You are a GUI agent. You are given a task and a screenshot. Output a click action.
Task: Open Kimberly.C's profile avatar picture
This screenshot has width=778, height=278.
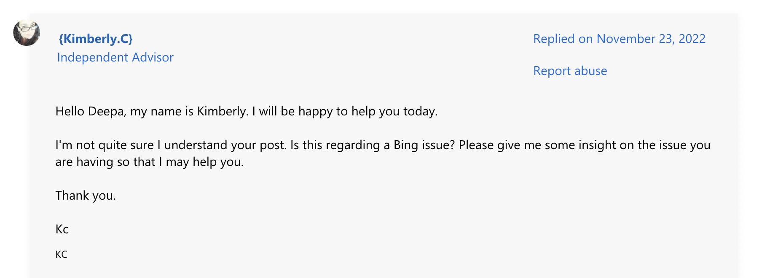click(x=27, y=33)
